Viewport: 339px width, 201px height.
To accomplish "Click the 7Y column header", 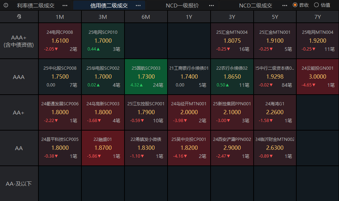I will click(x=318, y=17).
